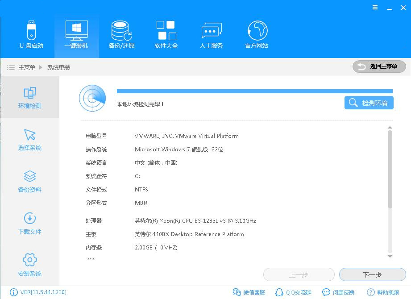Viewport: 411px width, 299px height.
Task: Click the version info icon VER[11.5.44.1230]
Action: click(x=14, y=292)
